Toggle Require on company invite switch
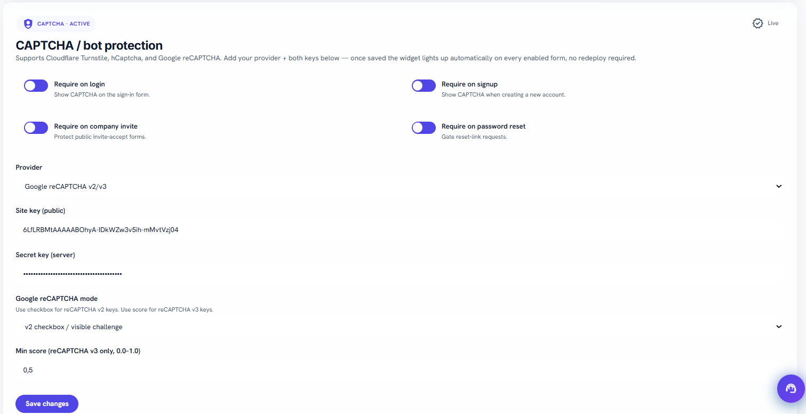 pyautogui.click(x=36, y=128)
